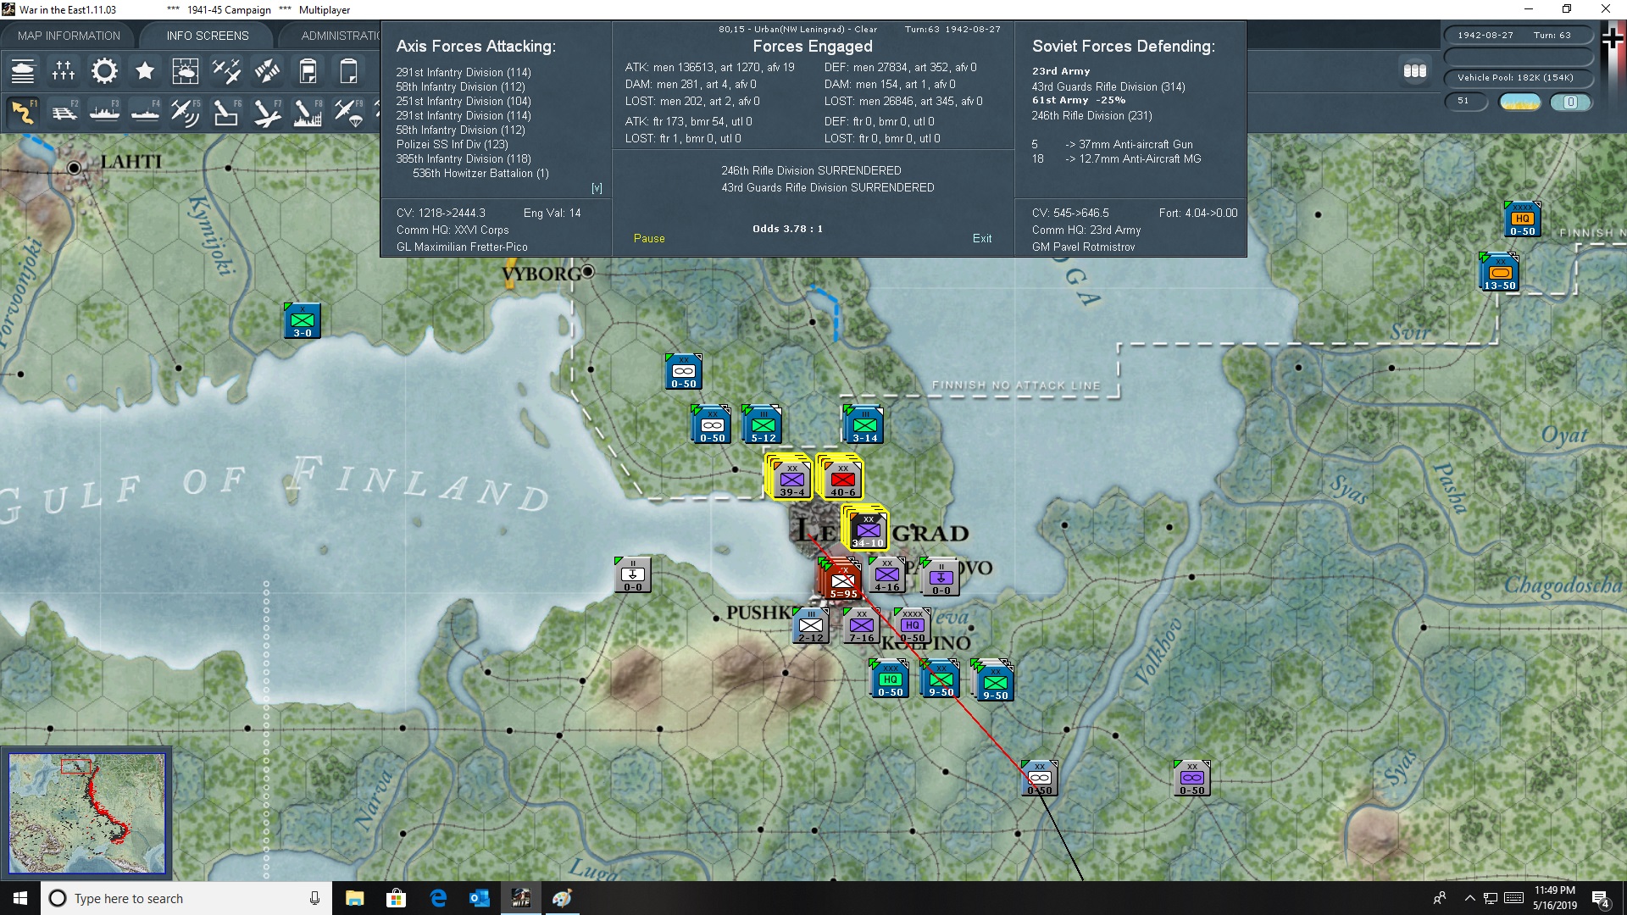Select the 4-16 infantry unit counter
This screenshot has width=1627, height=915.
887,574
